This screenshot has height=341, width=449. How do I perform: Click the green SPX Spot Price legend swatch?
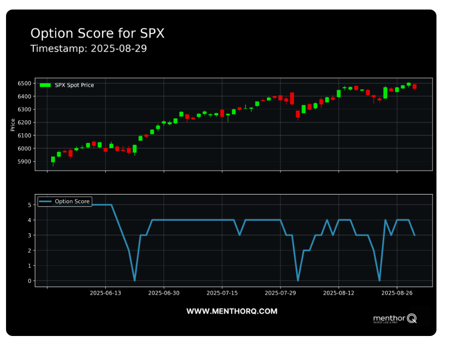point(45,85)
